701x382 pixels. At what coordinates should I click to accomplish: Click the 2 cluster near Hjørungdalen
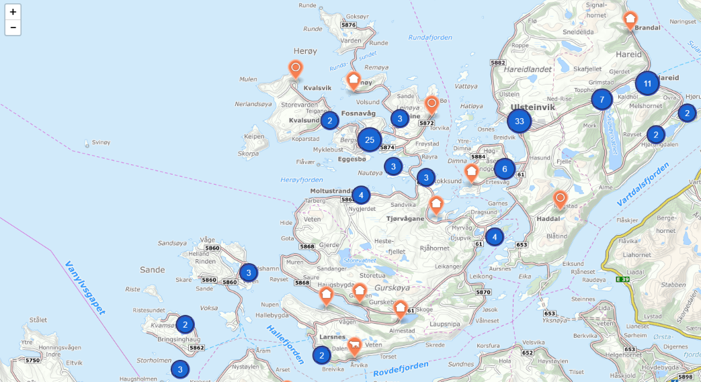coord(655,134)
